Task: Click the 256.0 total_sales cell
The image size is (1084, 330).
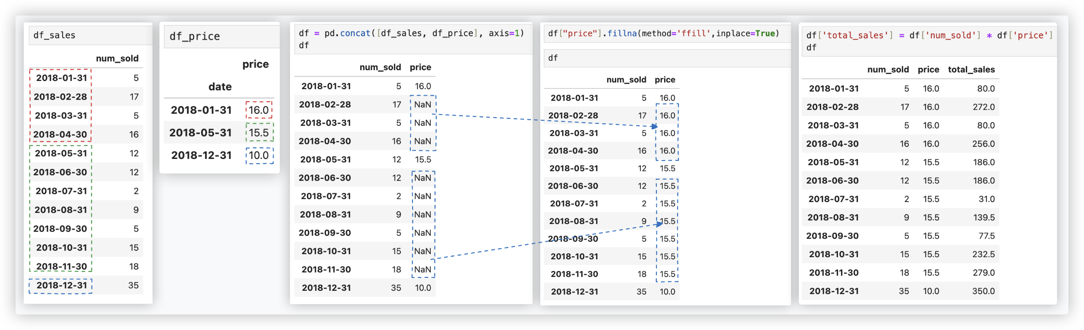Action: [x=983, y=144]
